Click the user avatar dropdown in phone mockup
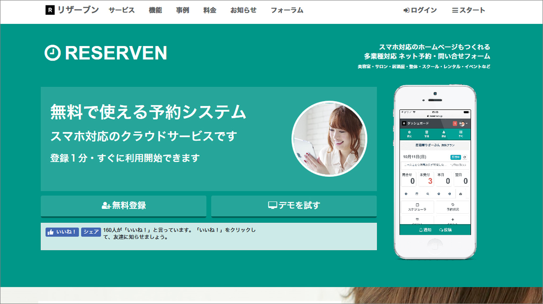The image size is (543, 304). [463, 124]
